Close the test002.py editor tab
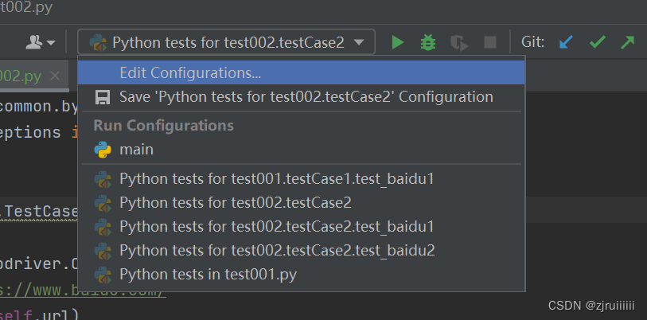647x320 pixels. (55, 76)
